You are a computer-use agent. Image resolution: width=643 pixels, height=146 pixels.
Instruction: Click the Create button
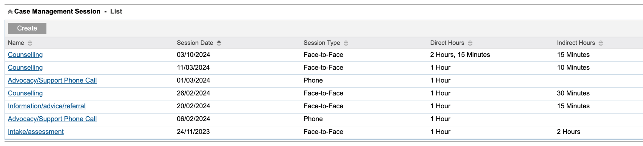pos(27,28)
